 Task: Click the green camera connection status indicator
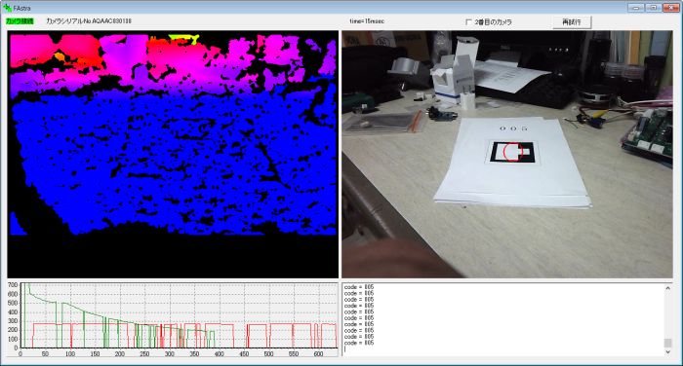pos(20,20)
